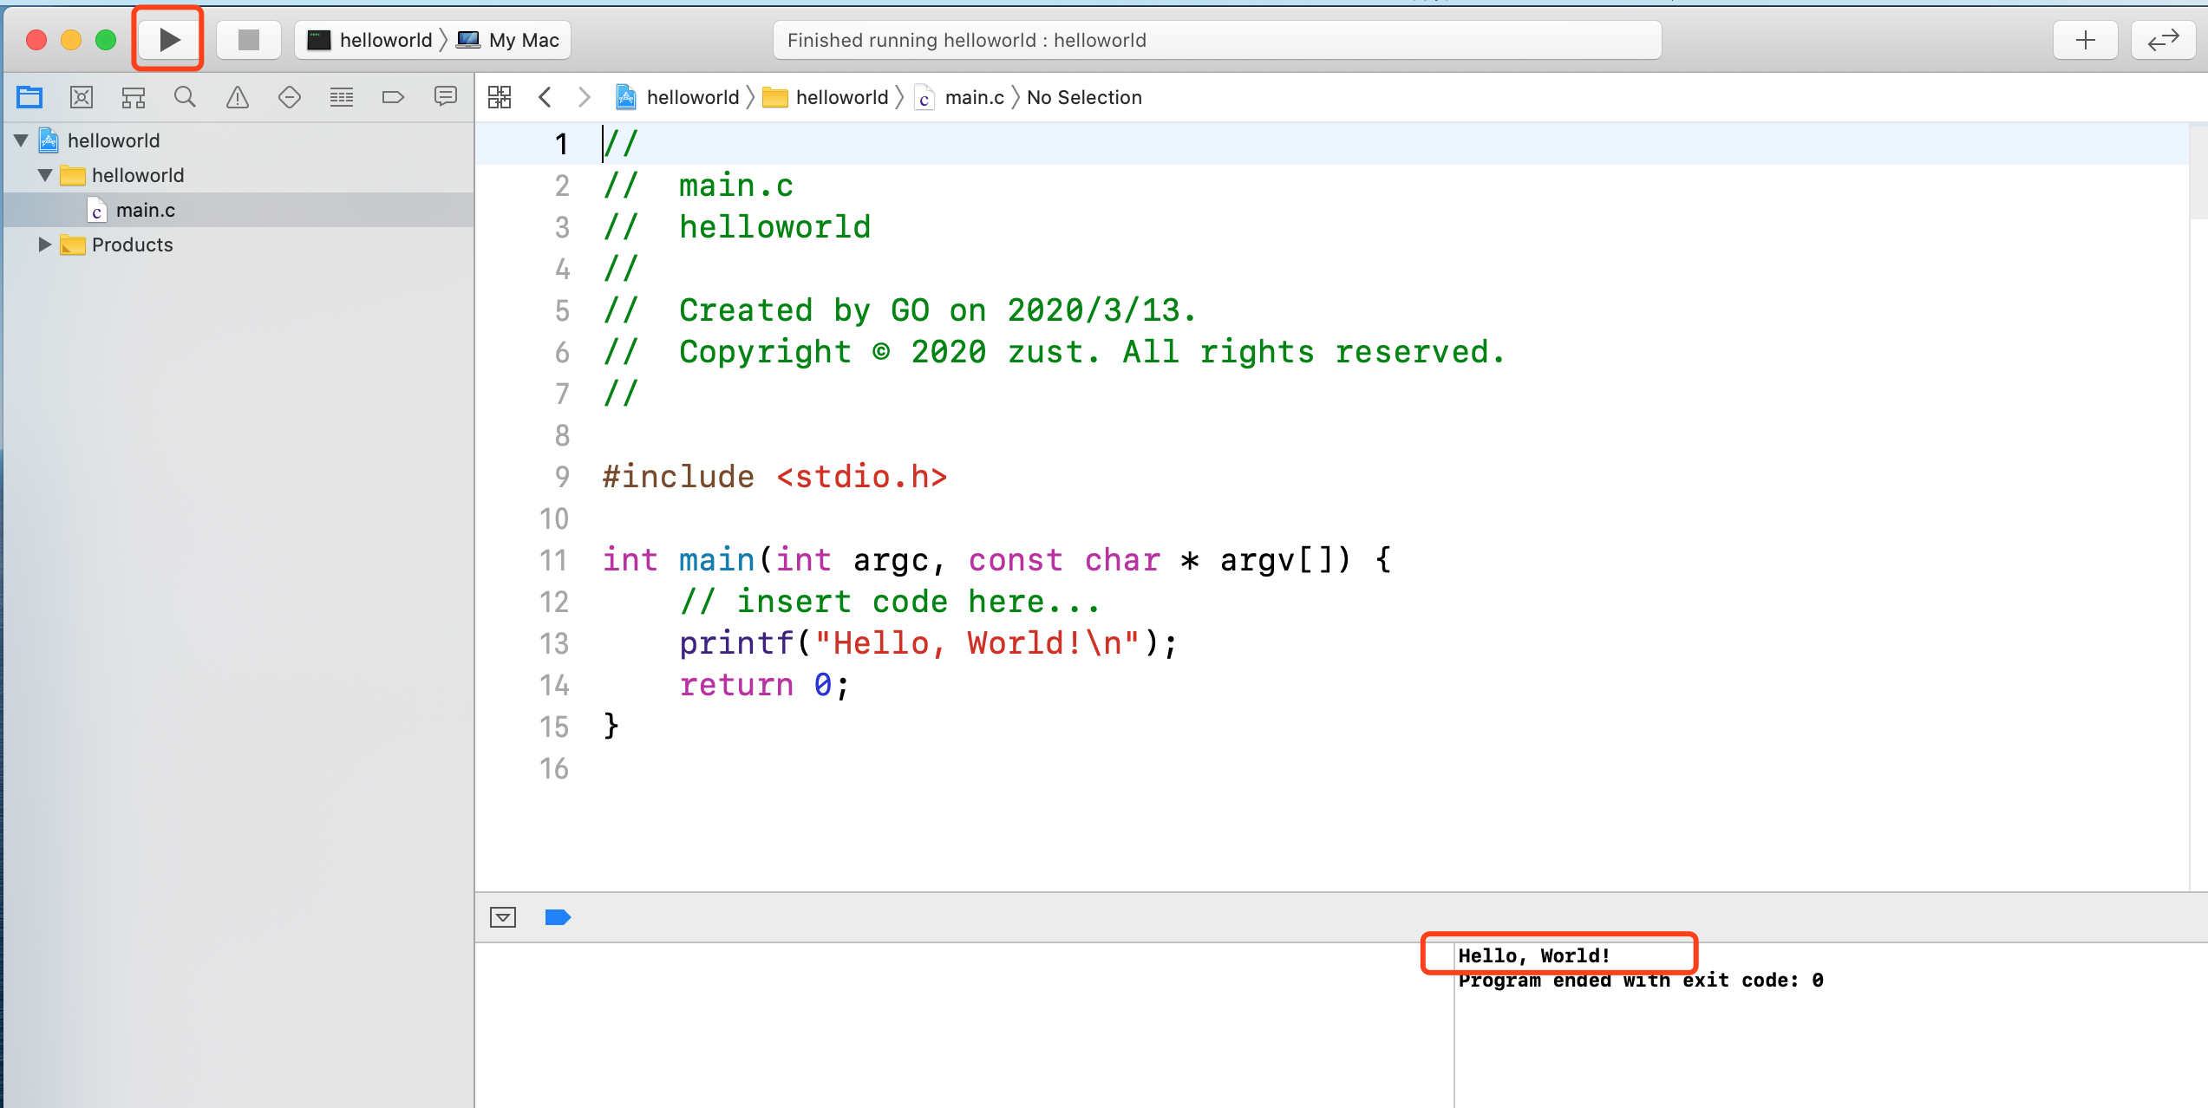Image resolution: width=2208 pixels, height=1108 pixels.
Task: Collapse the helloworld project root triangle
Action: (x=22, y=140)
